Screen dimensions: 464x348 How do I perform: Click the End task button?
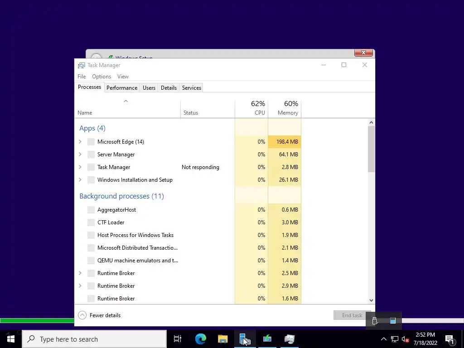pyautogui.click(x=352, y=315)
